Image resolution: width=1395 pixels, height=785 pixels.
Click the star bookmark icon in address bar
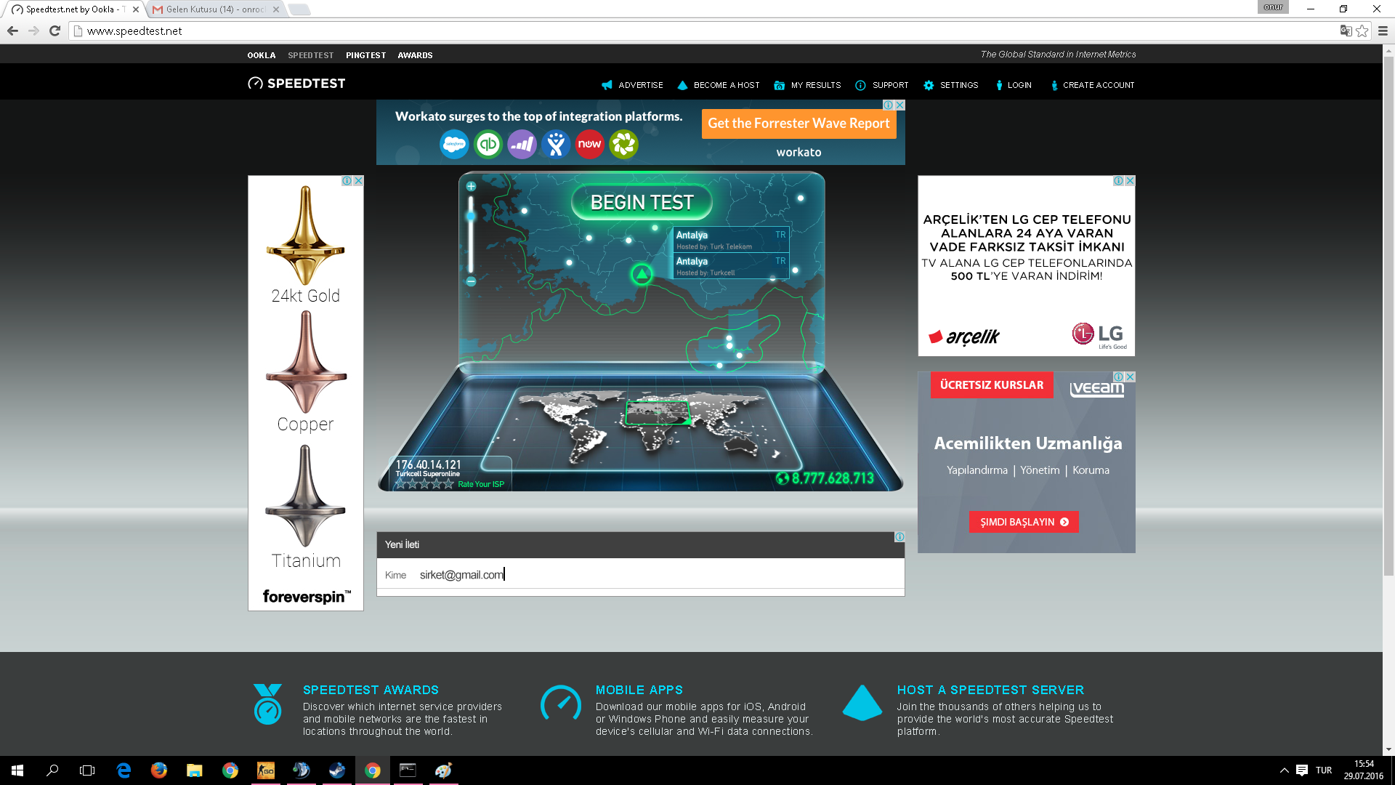[1362, 31]
